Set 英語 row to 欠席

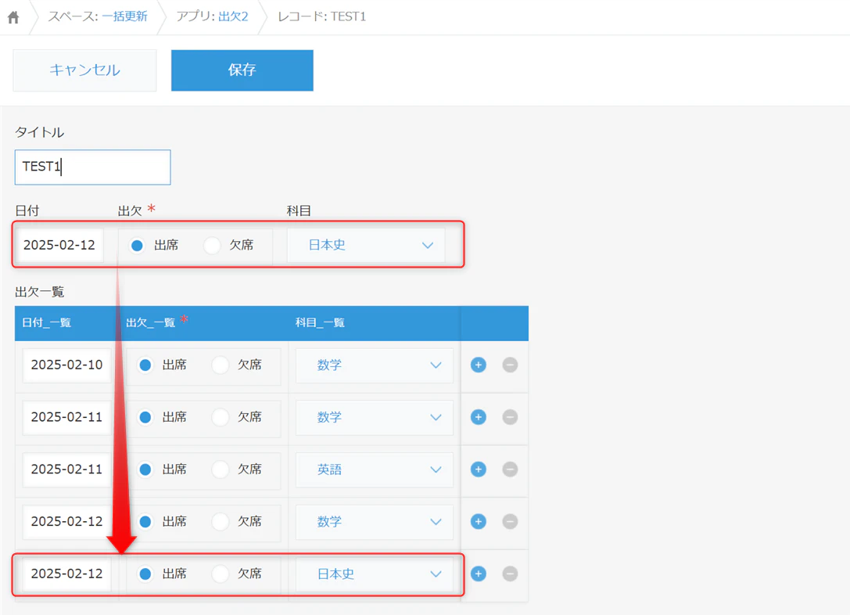tap(220, 469)
